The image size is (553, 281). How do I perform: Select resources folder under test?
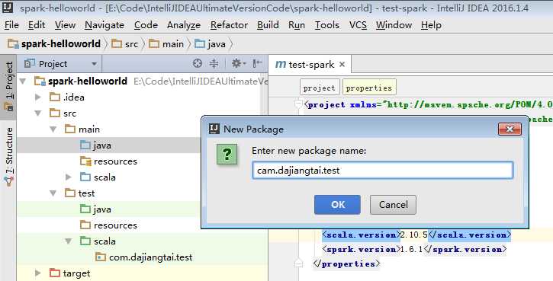point(108,225)
